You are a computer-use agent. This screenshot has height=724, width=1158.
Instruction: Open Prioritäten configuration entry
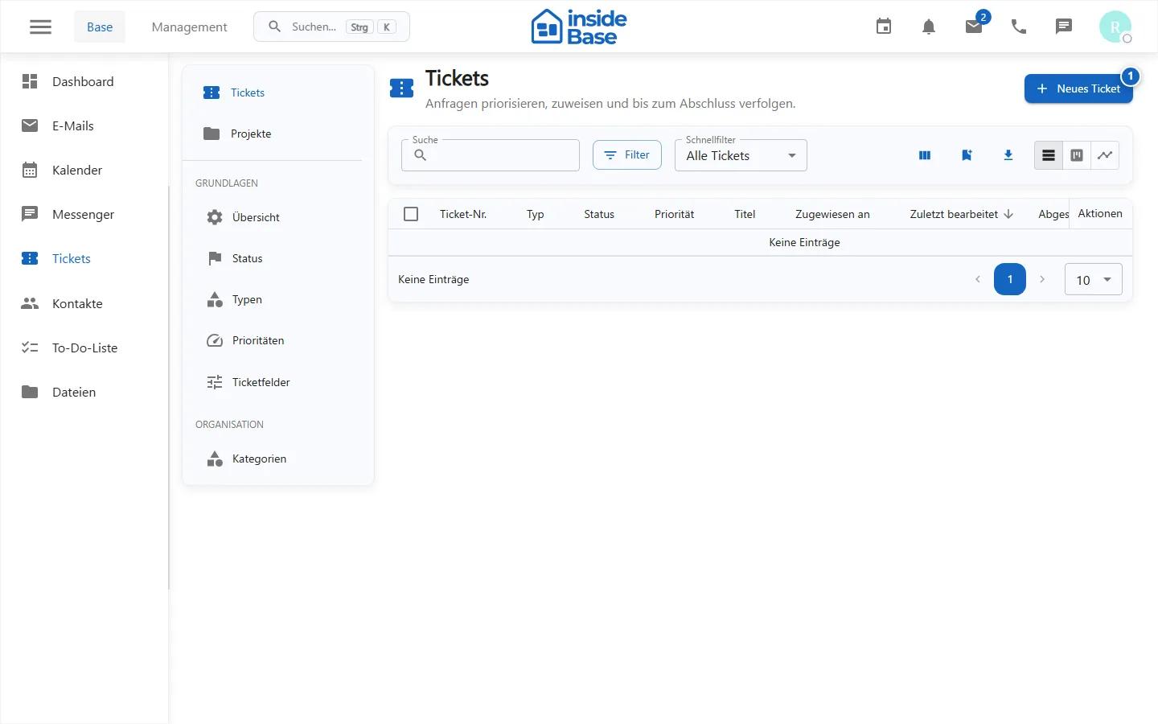pyautogui.click(x=278, y=340)
